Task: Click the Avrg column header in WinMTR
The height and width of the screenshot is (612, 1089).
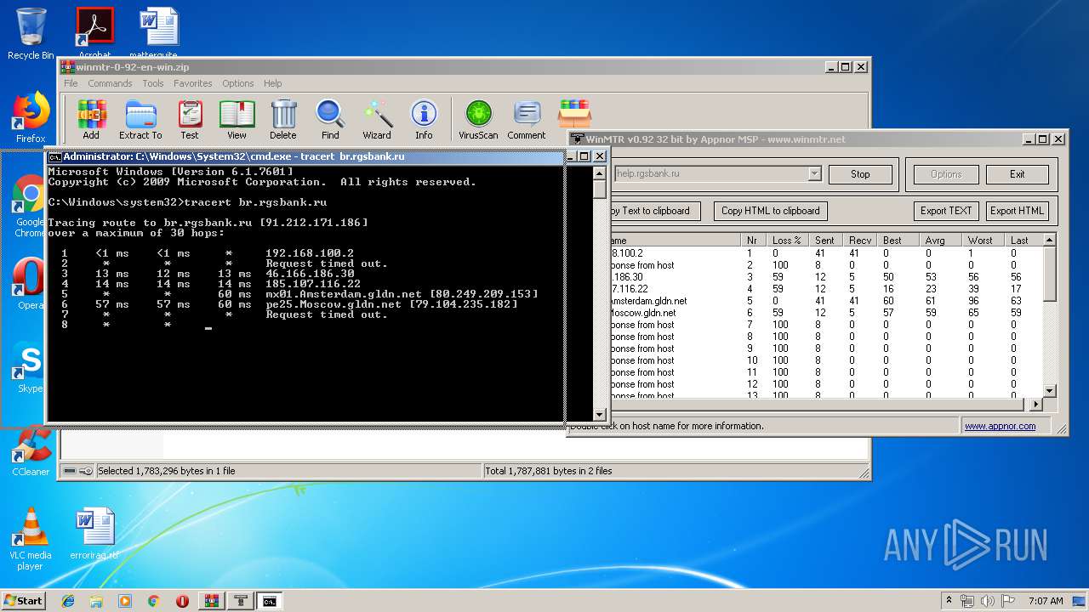Action: click(940, 241)
